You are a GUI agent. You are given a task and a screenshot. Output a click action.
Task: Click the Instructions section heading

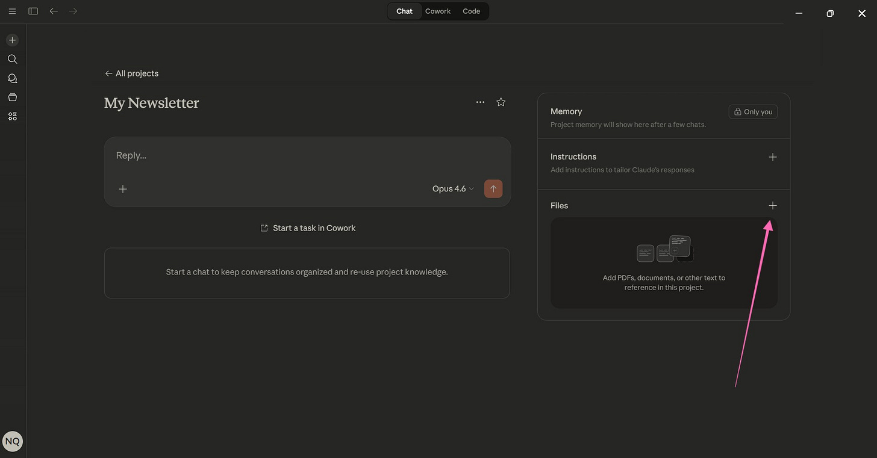pyautogui.click(x=573, y=157)
